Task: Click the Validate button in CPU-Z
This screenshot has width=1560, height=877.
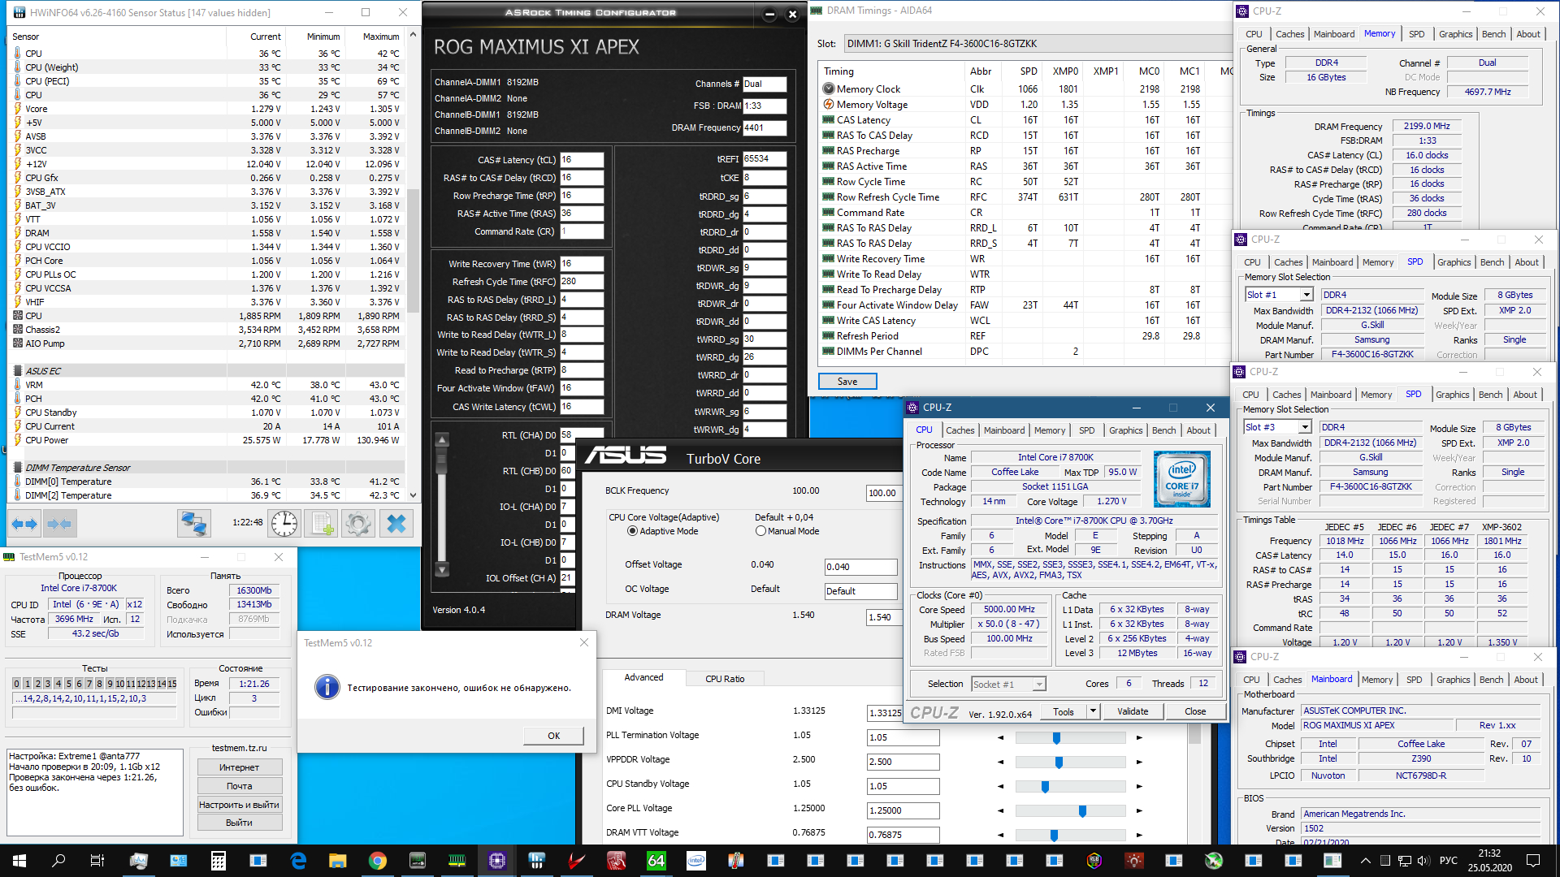Action: pos(1132,711)
